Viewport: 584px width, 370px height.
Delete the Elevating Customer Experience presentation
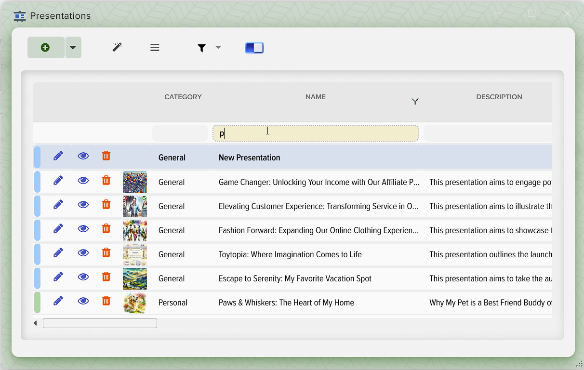pyautogui.click(x=106, y=204)
